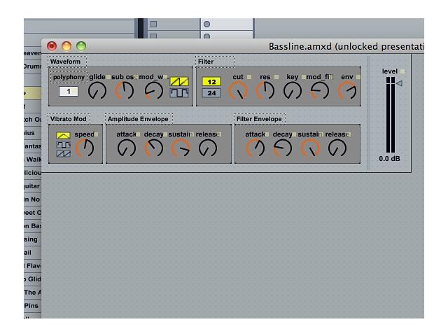This screenshot has width=448, height=336.
Task: Click the Amplitude Envelope sustain knob
Action: tap(181, 148)
